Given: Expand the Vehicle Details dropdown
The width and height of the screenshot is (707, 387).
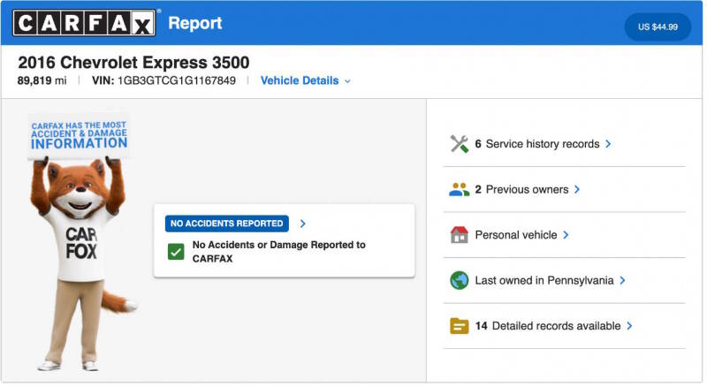Looking at the screenshot, I should click(305, 80).
